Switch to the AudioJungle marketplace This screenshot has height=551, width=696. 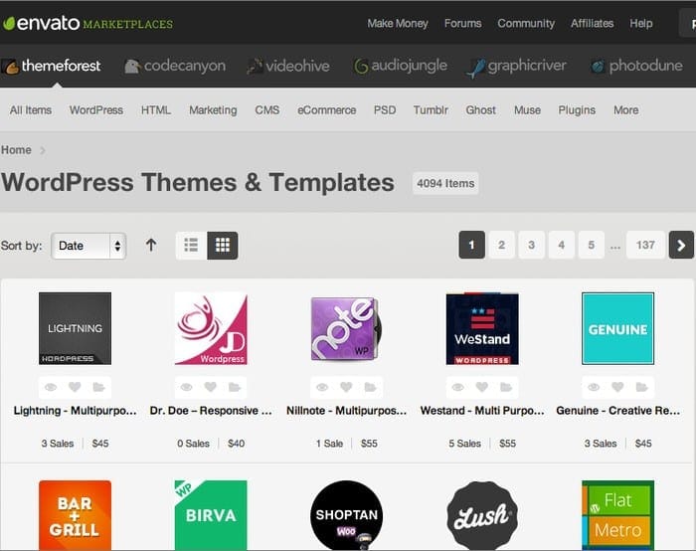click(x=401, y=67)
